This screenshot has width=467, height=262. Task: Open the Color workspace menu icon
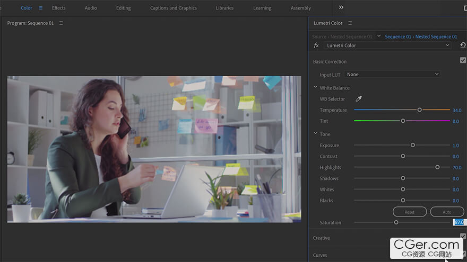coord(40,8)
